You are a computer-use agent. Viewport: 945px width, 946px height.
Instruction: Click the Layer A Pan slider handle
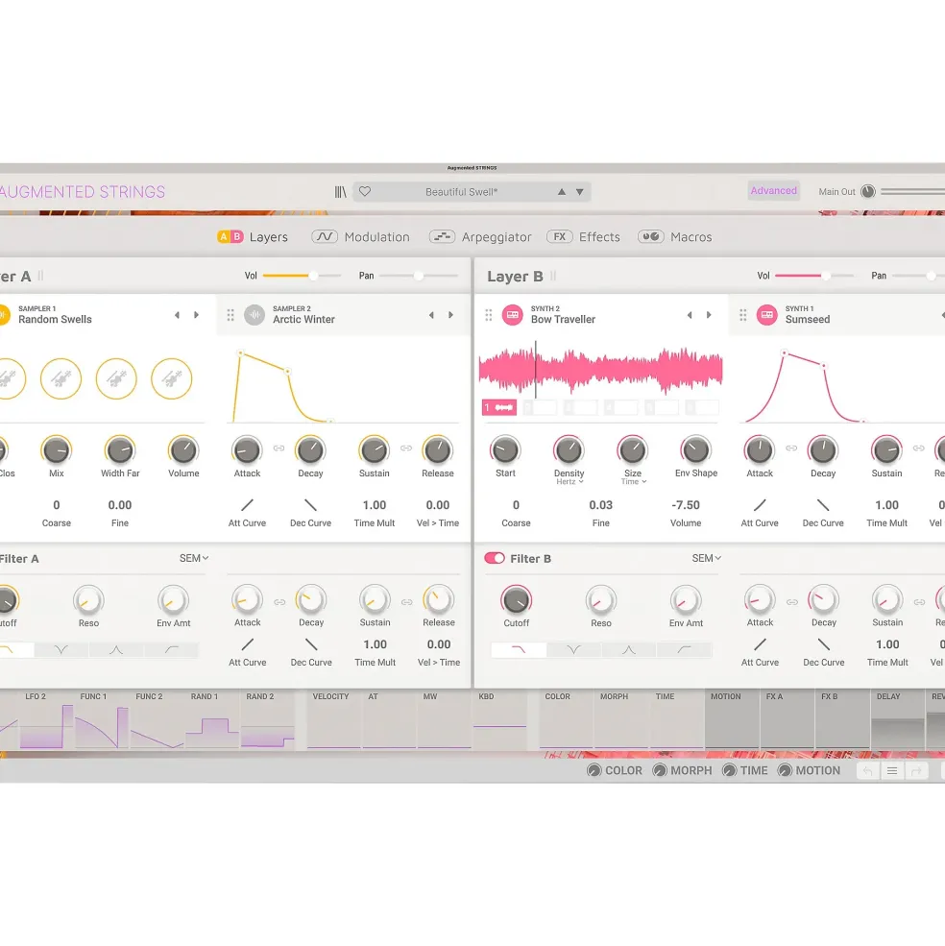pyautogui.click(x=418, y=276)
